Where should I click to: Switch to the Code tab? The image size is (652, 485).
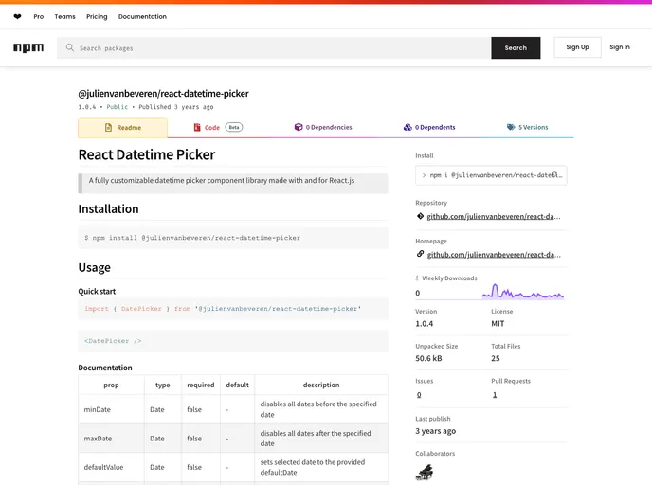click(x=218, y=127)
